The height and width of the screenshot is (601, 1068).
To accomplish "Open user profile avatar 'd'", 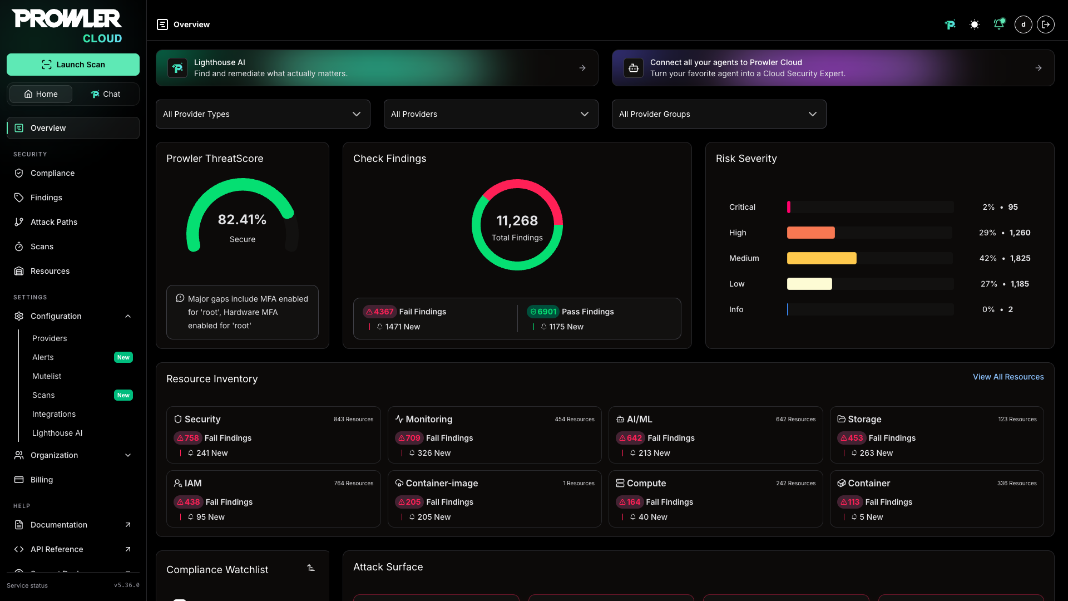I will pos(1023,24).
